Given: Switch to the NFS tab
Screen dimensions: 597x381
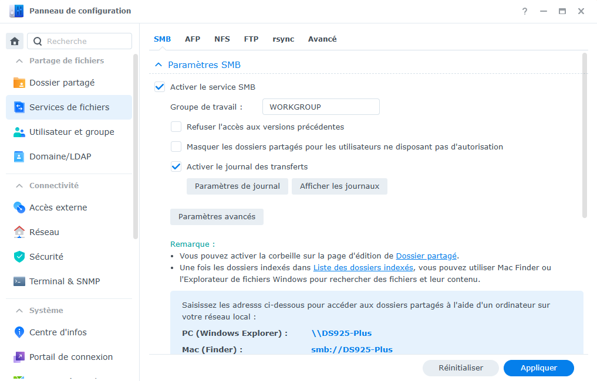Looking at the screenshot, I should (222, 39).
